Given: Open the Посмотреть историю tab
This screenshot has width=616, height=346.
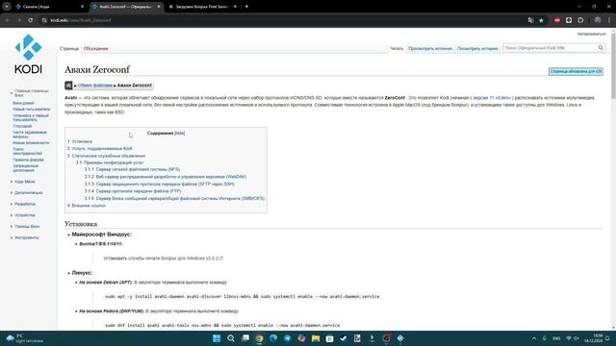Looking at the screenshot, I should click(x=477, y=49).
